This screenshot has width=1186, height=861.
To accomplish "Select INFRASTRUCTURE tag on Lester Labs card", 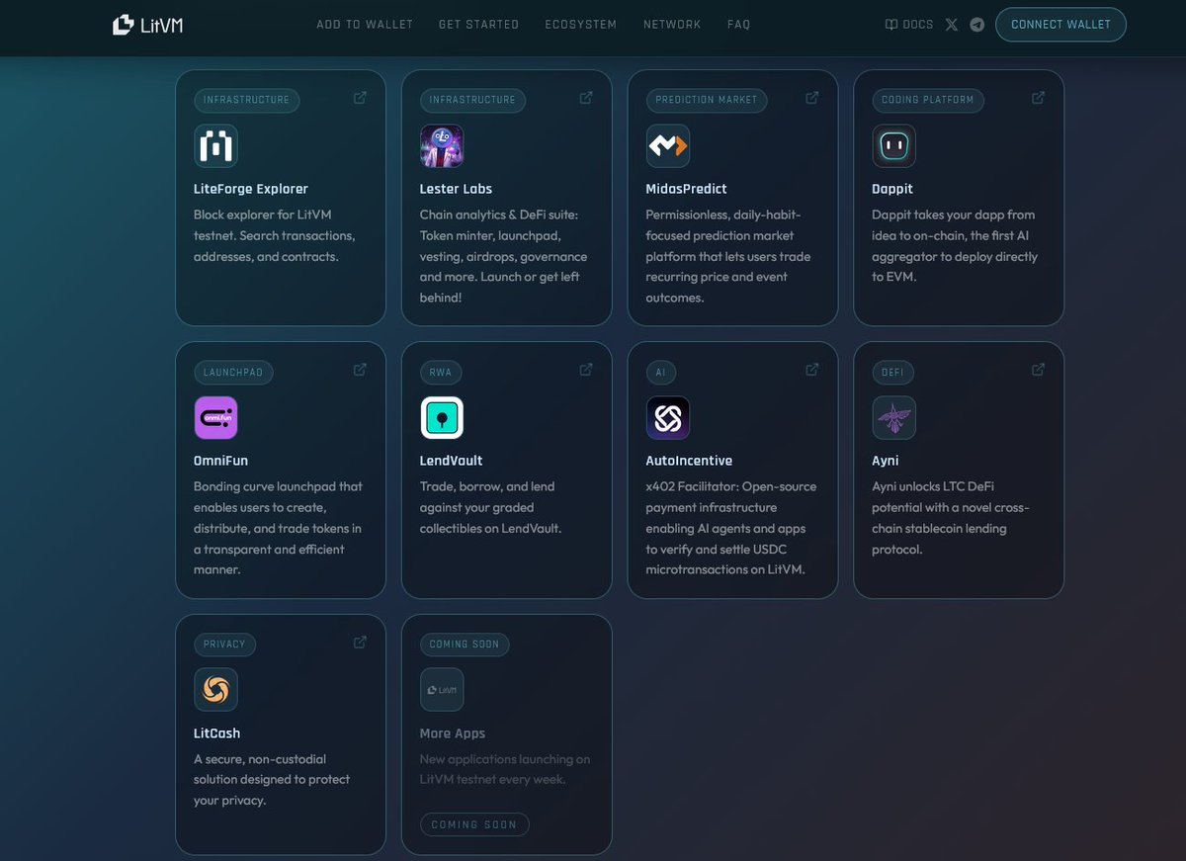I will point(472,100).
